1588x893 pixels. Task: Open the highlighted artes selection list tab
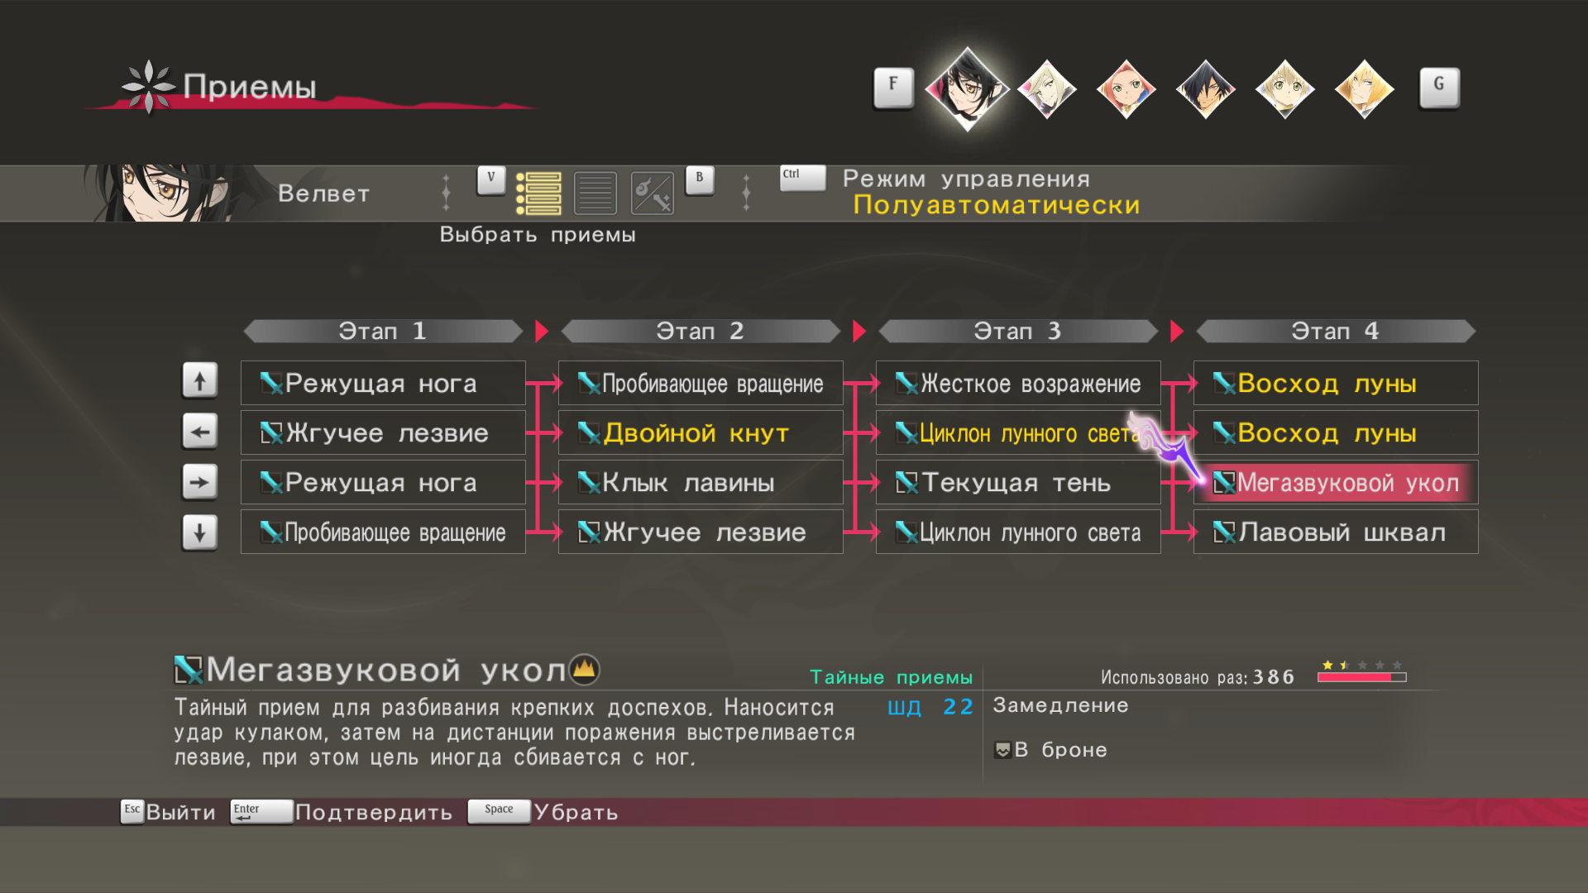pyautogui.click(x=538, y=193)
